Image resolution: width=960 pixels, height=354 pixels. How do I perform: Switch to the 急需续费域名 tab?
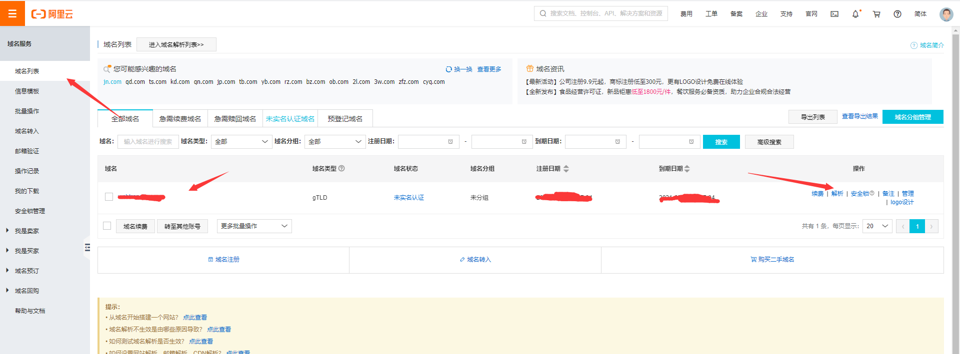click(x=180, y=119)
